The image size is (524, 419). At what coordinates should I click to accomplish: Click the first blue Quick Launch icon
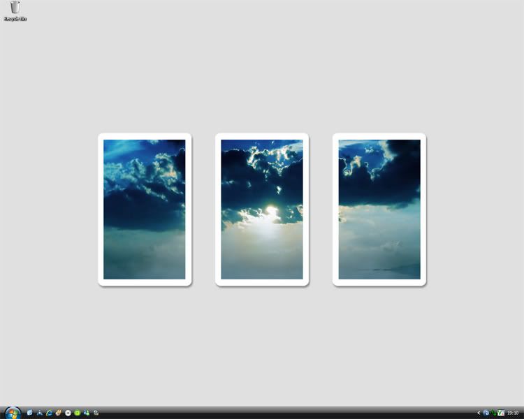pos(30,413)
